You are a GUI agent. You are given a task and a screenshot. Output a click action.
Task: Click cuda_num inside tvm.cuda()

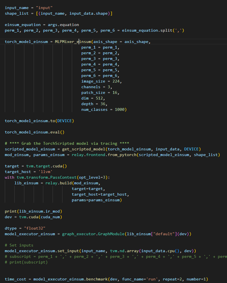(50, 217)
